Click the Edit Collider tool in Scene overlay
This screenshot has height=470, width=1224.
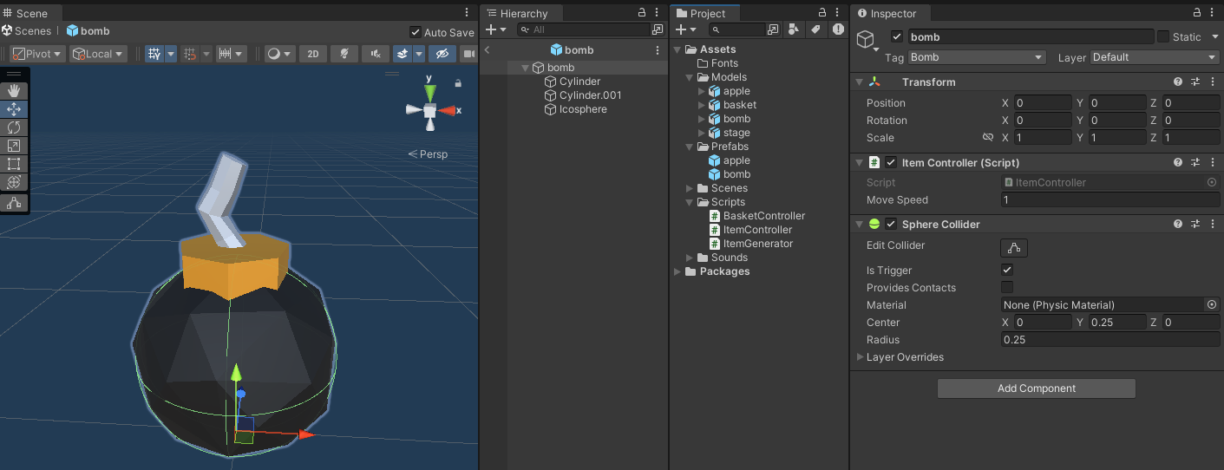(x=14, y=203)
